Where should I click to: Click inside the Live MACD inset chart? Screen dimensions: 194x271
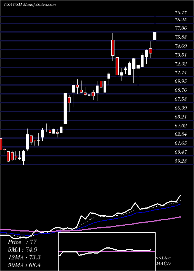107,252
